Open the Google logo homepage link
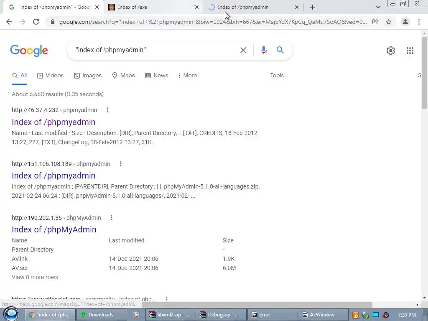This screenshot has width=428, height=321. [29, 51]
